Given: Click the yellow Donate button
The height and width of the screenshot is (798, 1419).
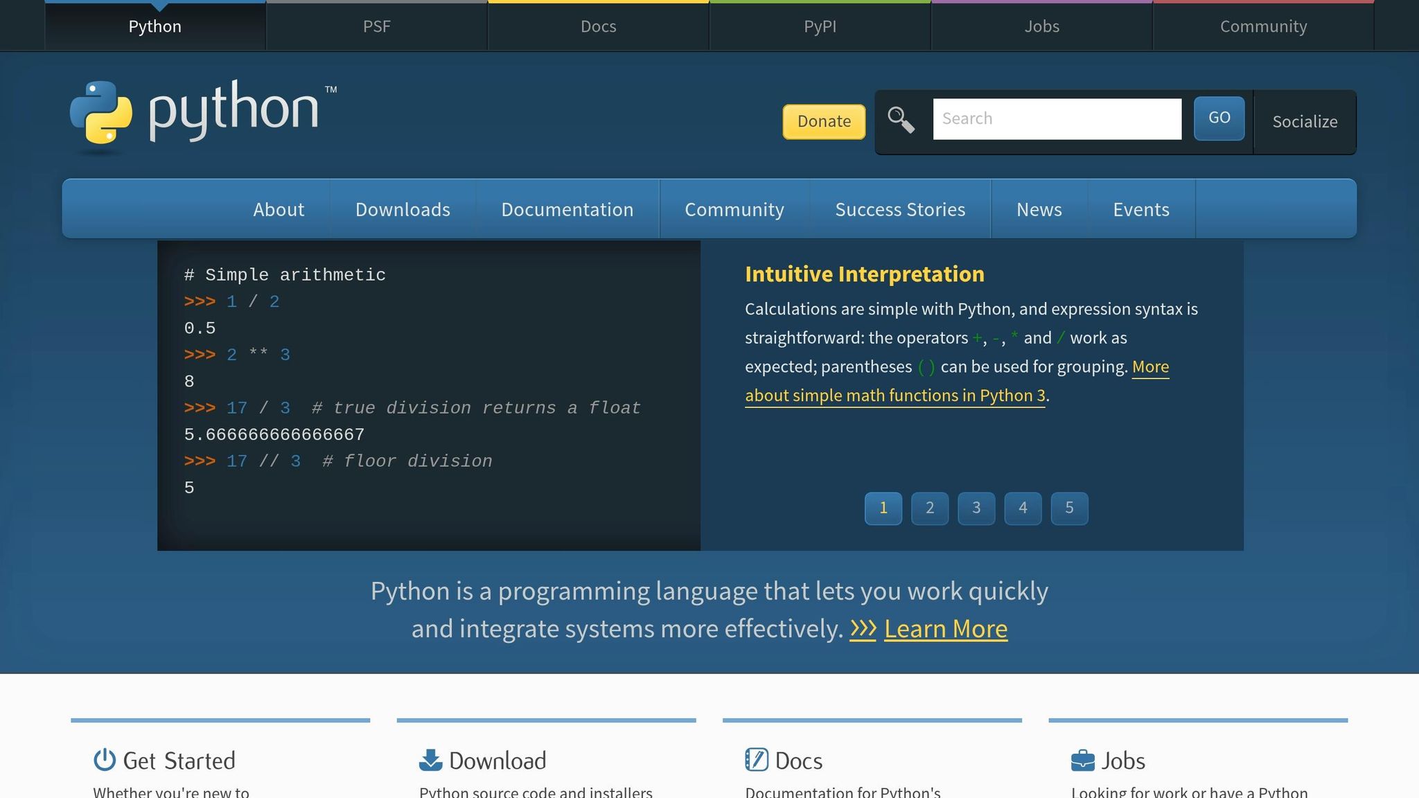Looking at the screenshot, I should point(824,121).
